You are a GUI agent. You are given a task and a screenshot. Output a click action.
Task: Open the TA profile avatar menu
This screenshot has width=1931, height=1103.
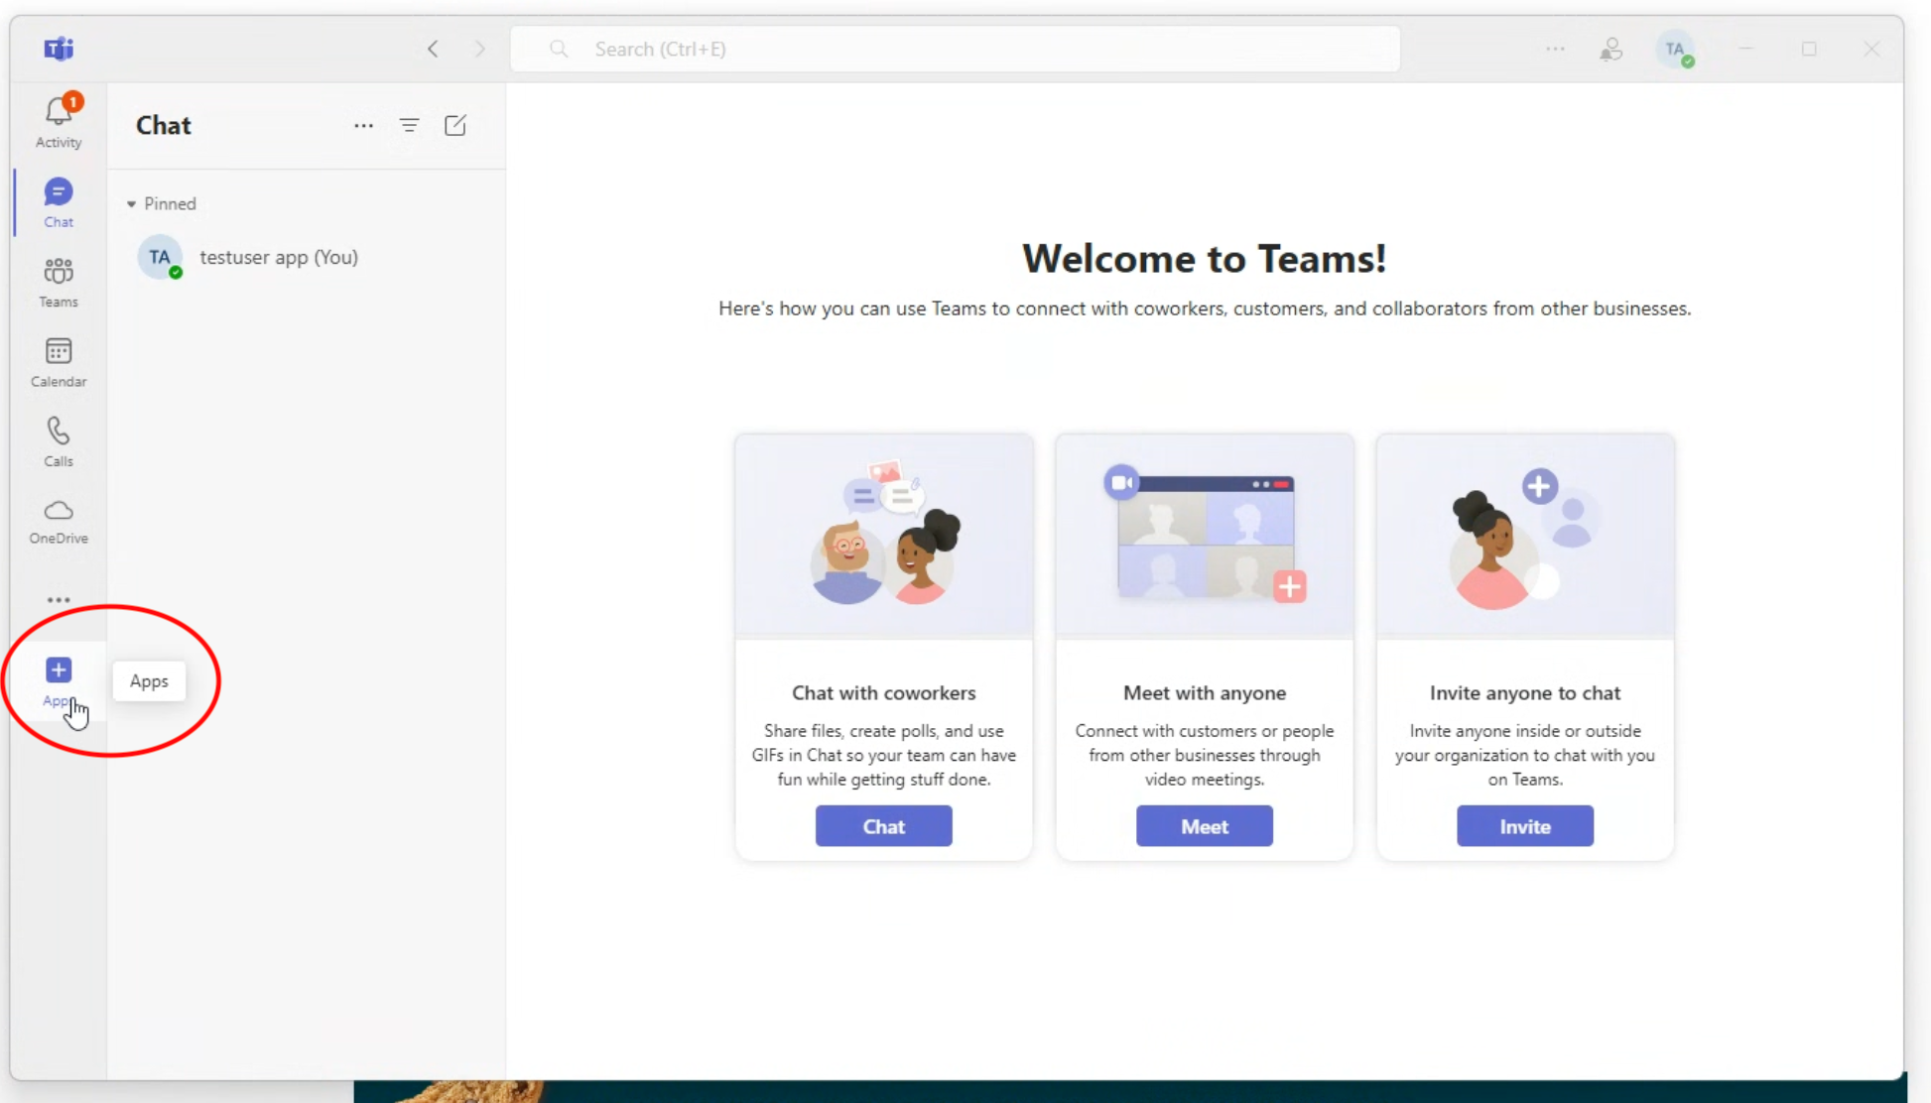coord(1675,49)
